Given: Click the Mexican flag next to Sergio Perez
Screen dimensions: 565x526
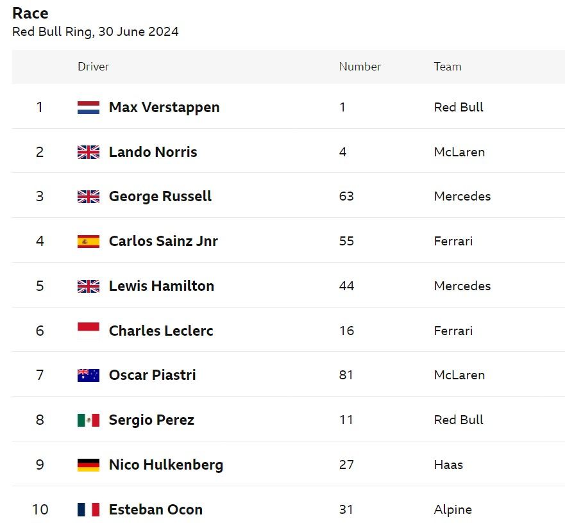Looking at the screenshot, I should (x=89, y=420).
